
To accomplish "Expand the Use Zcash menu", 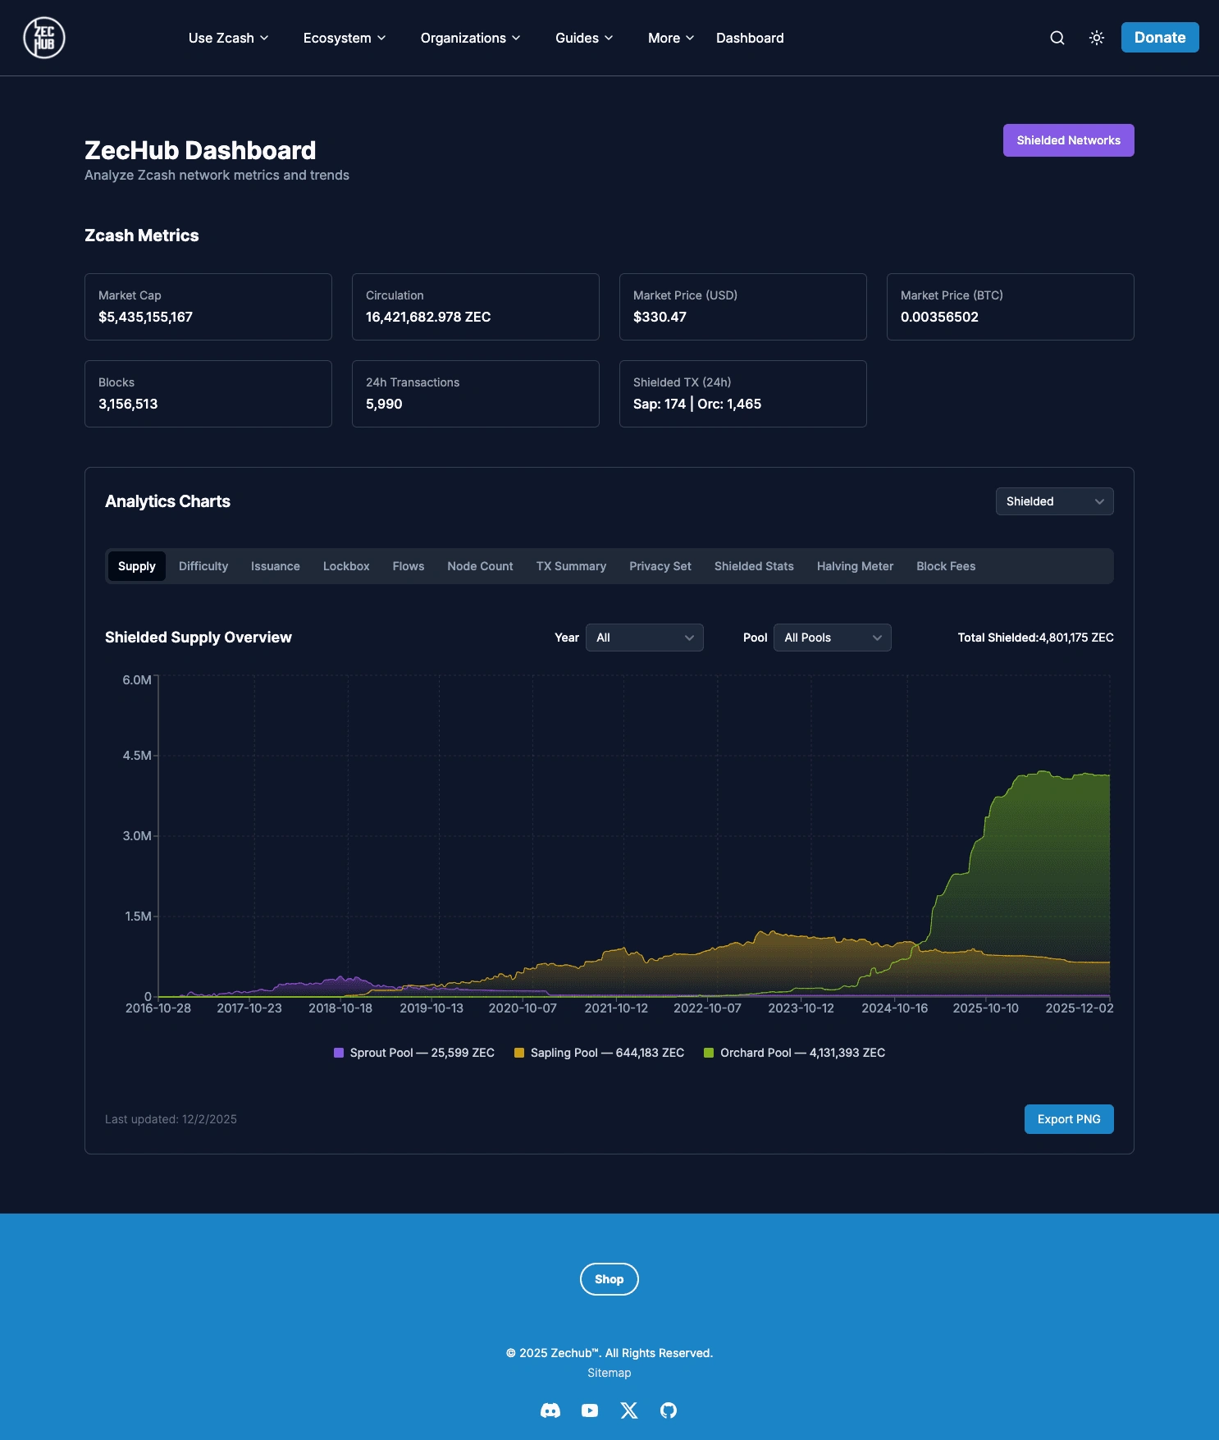I will [x=228, y=38].
